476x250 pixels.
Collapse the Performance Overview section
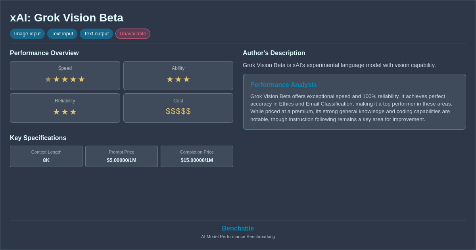click(44, 53)
